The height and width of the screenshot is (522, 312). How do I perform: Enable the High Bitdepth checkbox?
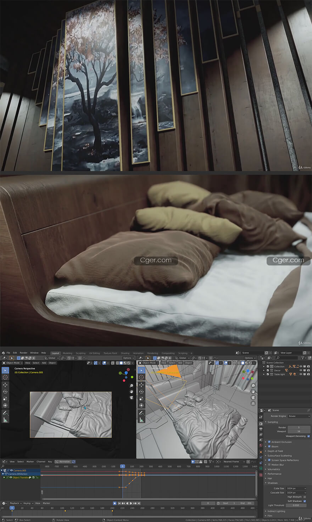pyautogui.click(x=305, y=497)
